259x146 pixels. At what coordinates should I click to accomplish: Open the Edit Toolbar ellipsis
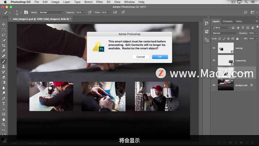coord(3,130)
